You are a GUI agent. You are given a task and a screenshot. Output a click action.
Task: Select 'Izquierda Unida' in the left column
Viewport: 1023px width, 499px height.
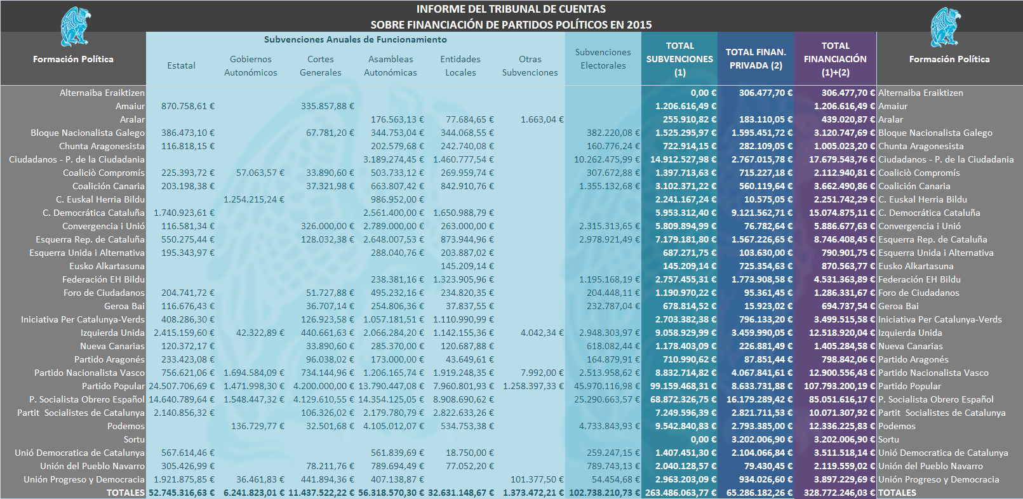(112, 333)
